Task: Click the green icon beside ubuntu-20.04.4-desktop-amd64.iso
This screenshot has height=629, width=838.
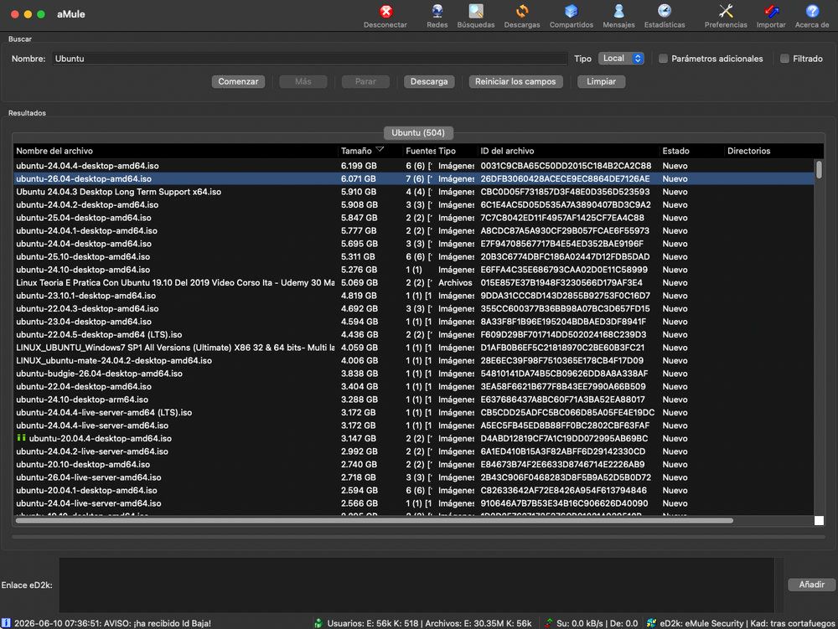Action: pyautogui.click(x=22, y=438)
